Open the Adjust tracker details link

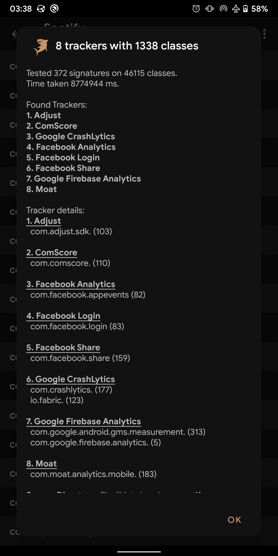tap(44, 221)
